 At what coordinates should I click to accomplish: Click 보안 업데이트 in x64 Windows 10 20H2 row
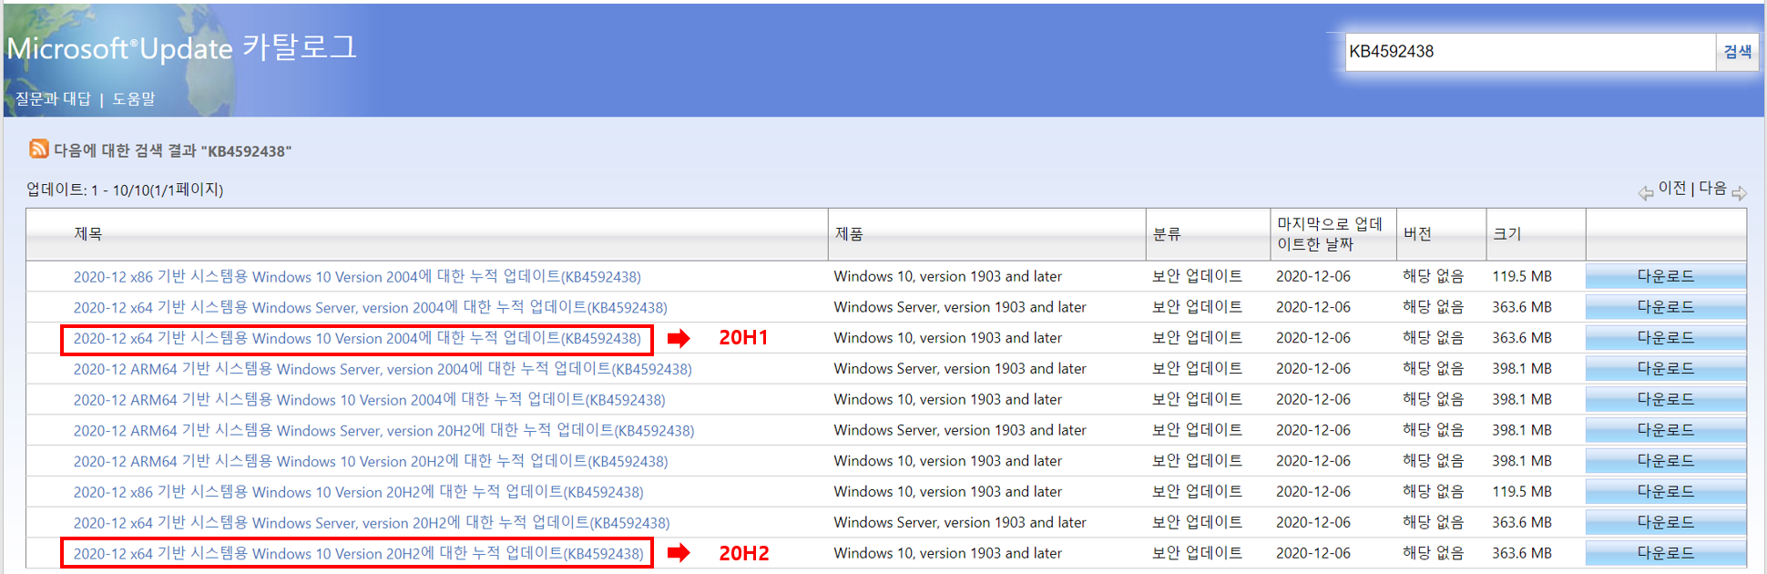click(x=1197, y=553)
